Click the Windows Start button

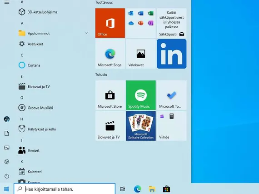point(7,189)
